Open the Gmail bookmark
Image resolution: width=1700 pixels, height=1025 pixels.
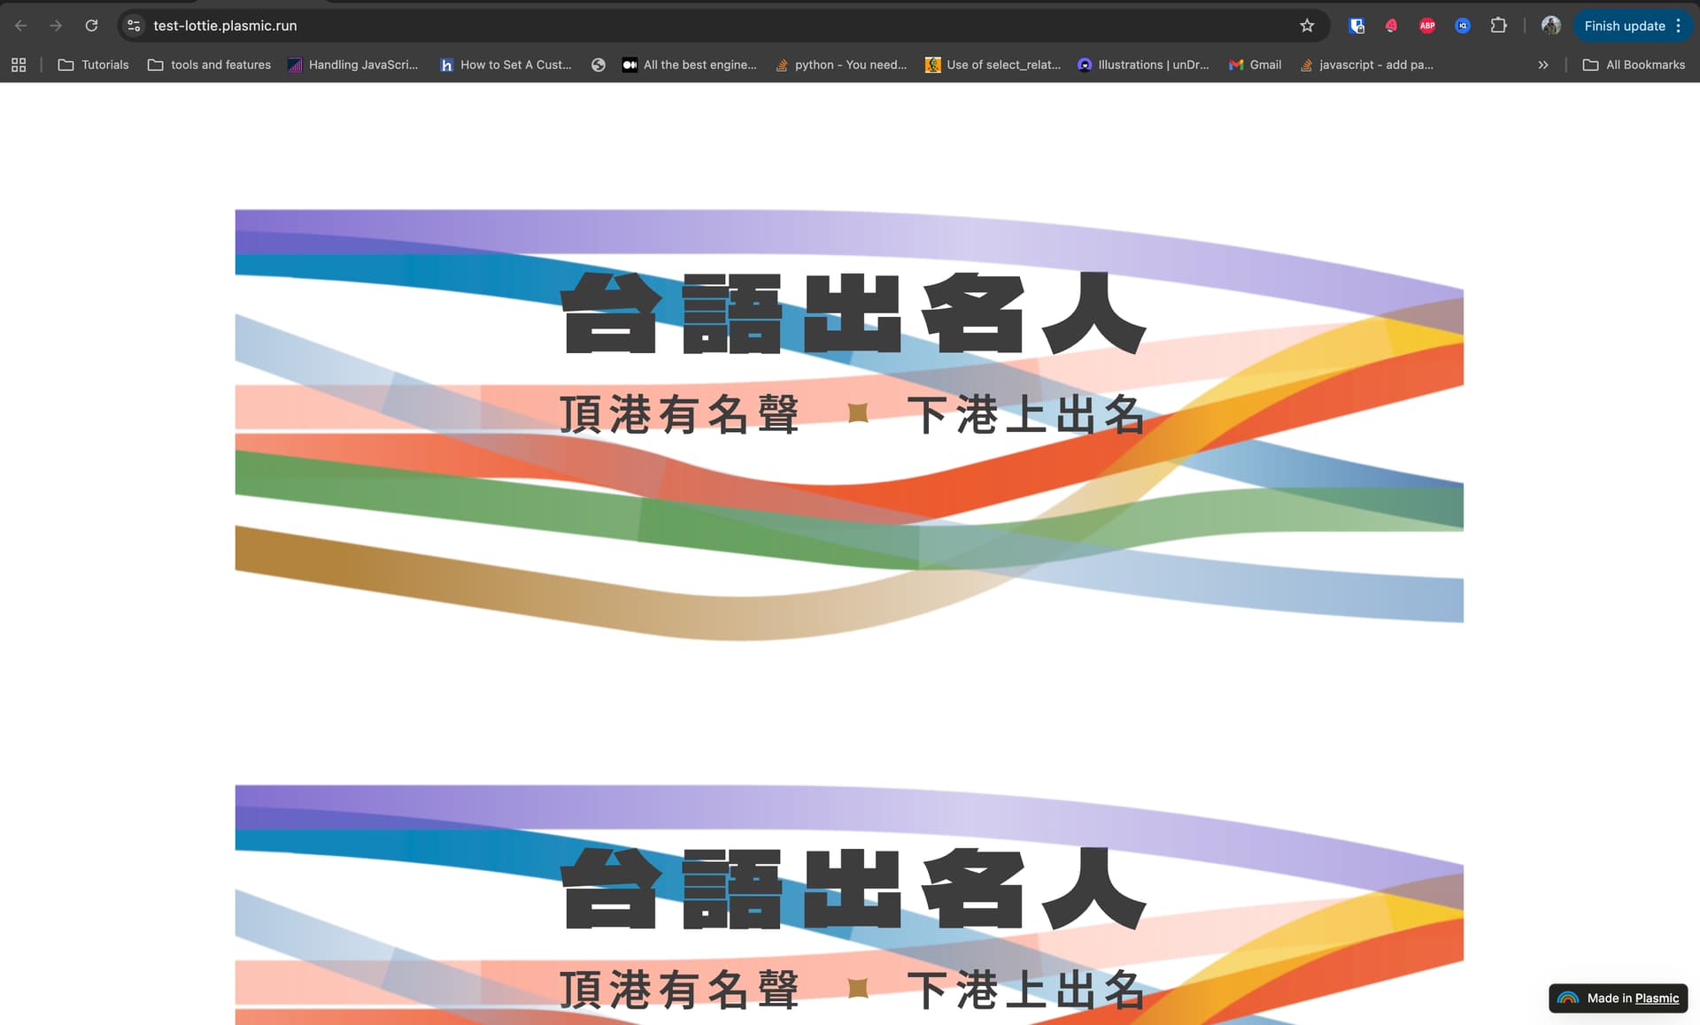click(1255, 65)
